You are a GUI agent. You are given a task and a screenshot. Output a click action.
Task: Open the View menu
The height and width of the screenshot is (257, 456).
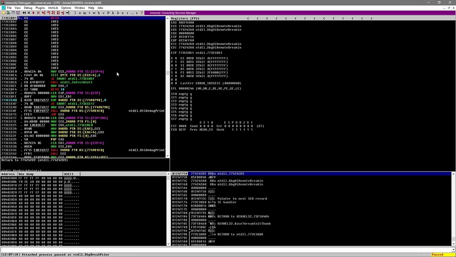(17, 8)
